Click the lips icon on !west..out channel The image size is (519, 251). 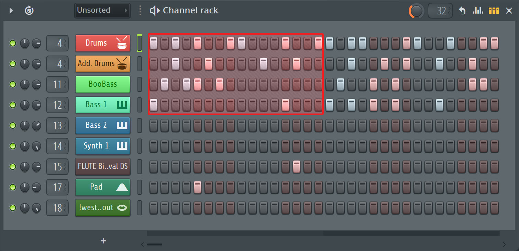coord(122,207)
